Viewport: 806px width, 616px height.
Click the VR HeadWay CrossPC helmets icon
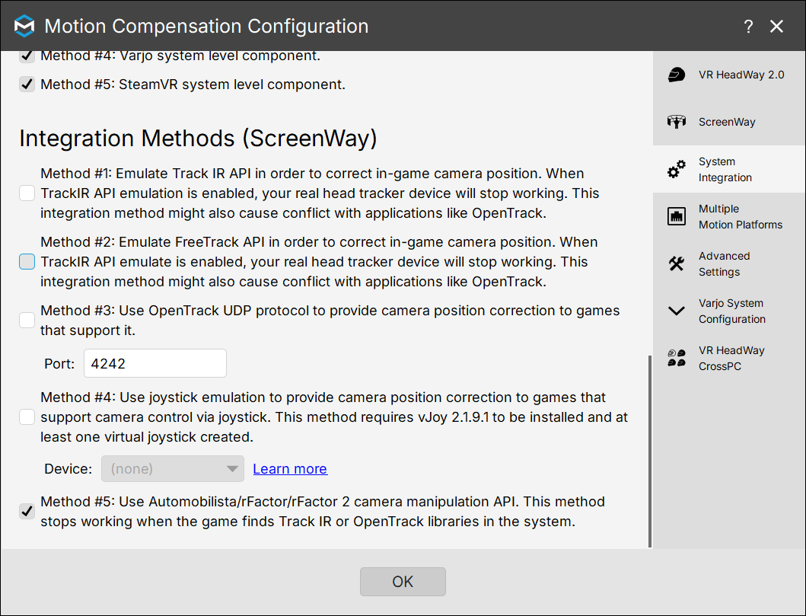pyautogui.click(x=677, y=358)
